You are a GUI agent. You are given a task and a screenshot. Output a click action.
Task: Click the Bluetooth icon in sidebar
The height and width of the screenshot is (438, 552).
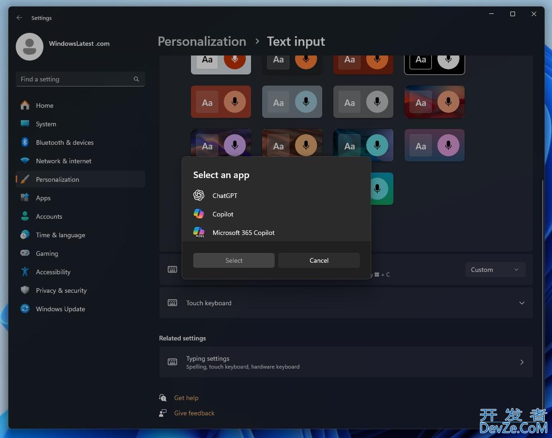(25, 142)
